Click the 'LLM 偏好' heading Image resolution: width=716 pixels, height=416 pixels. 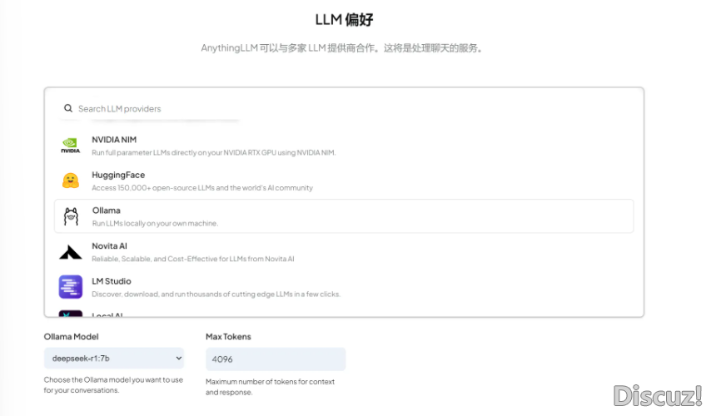pyautogui.click(x=345, y=20)
